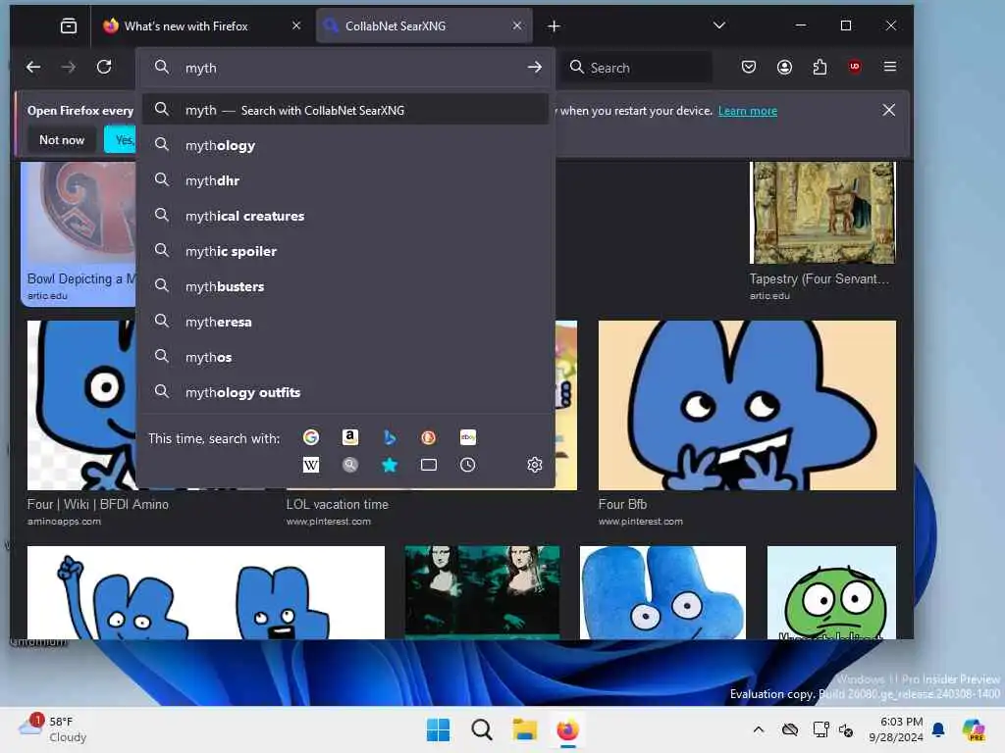
Task: Select the mythos suggestion
Action: 346,357
